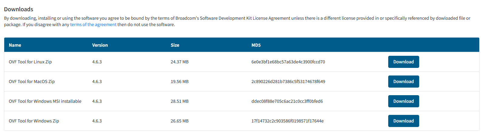Viewport: 482px width, 137px height.
Task: Click version 4.6.3 in Linux Zip row
Action: [97, 62]
